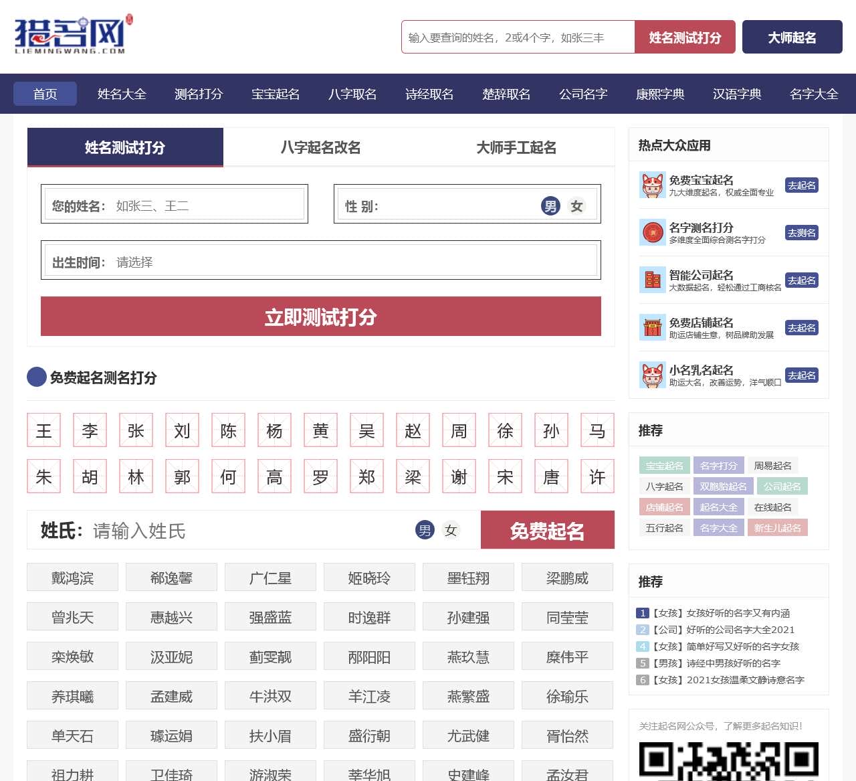Select the surname tile 陈
The width and height of the screenshot is (856, 781).
(228, 430)
